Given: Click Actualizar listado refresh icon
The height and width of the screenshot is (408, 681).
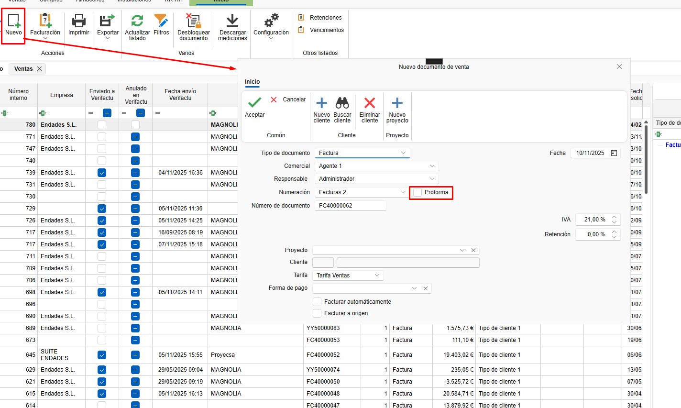Looking at the screenshot, I should [137, 21].
